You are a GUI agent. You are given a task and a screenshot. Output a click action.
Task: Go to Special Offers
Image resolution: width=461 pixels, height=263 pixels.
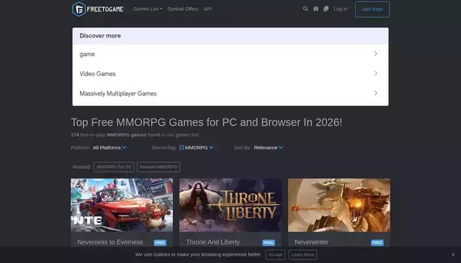[182, 9]
